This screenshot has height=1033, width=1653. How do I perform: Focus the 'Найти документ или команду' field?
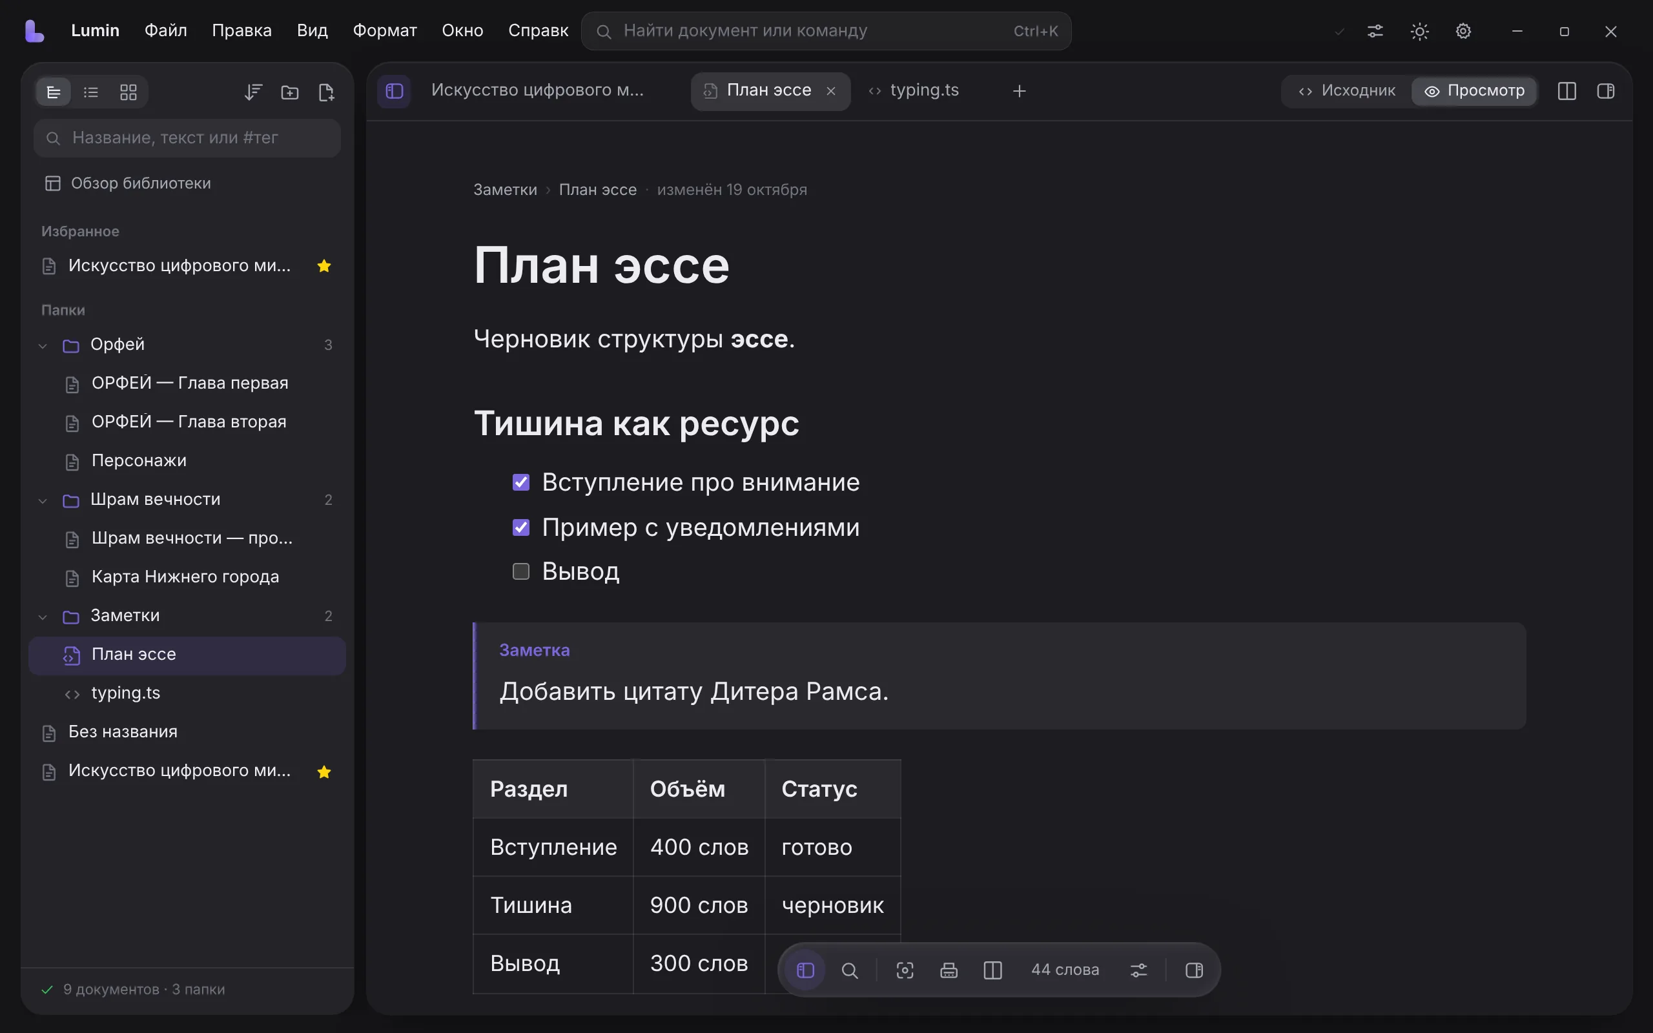(826, 31)
